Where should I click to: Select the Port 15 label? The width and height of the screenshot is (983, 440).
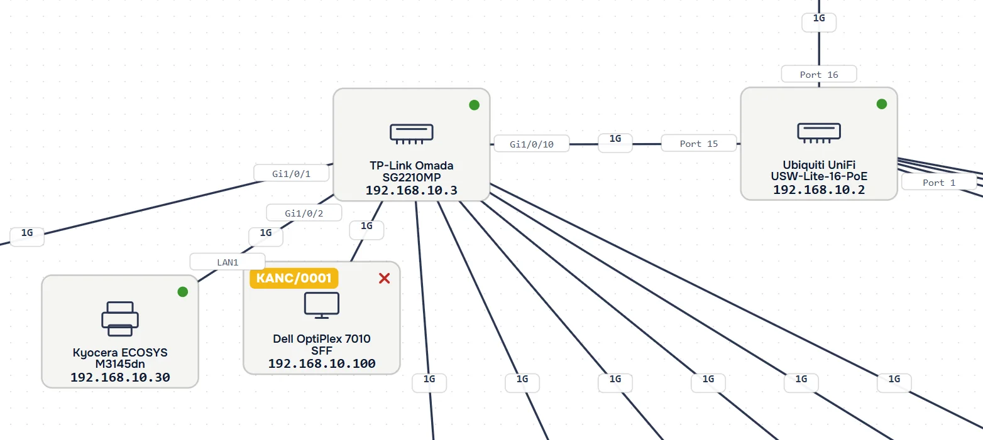pos(699,143)
